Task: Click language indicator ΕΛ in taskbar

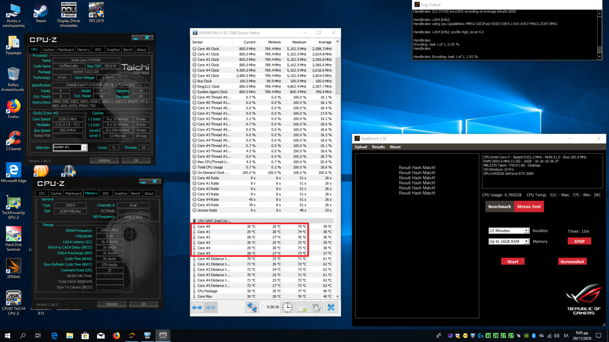Action: (x=566, y=335)
